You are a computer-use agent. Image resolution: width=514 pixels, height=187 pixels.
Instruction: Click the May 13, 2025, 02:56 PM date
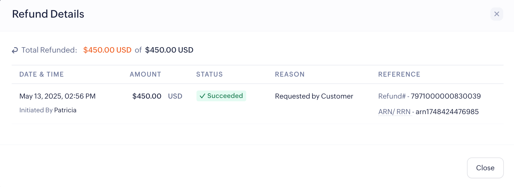(x=57, y=96)
